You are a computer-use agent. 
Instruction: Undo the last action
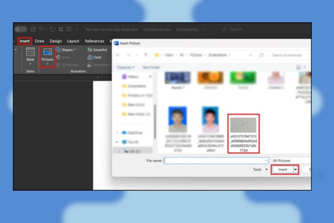click(x=41, y=29)
